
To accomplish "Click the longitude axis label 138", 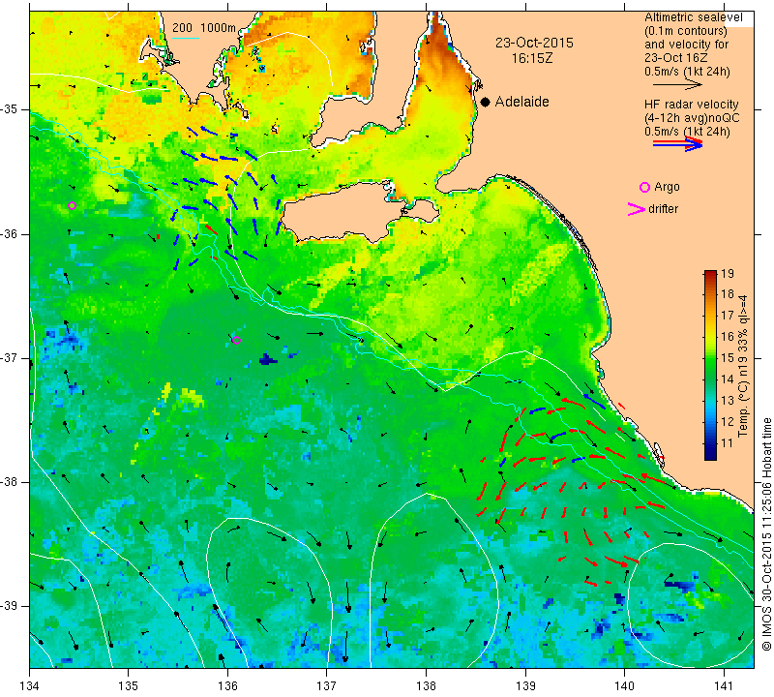I will 426,686.
